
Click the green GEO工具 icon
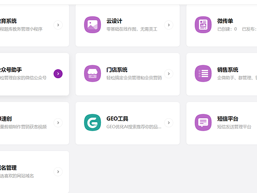click(x=92, y=122)
